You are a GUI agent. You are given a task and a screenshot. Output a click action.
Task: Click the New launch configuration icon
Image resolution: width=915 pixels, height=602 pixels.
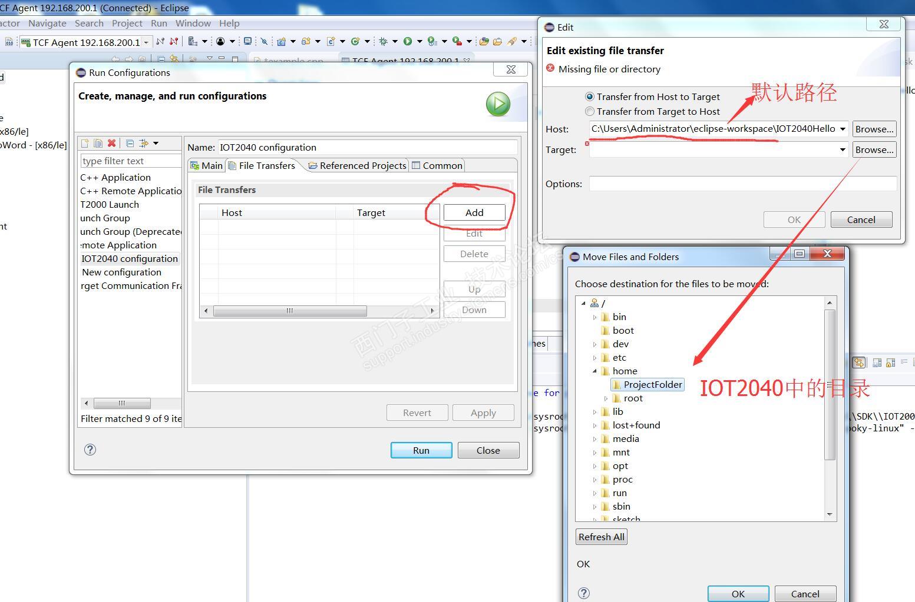click(x=85, y=143)
